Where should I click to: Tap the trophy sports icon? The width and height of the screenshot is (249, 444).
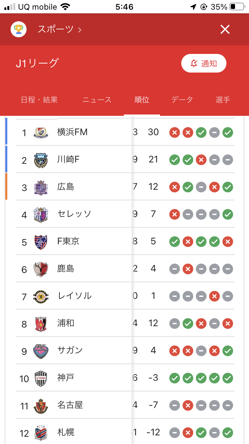tap(19, 29)
